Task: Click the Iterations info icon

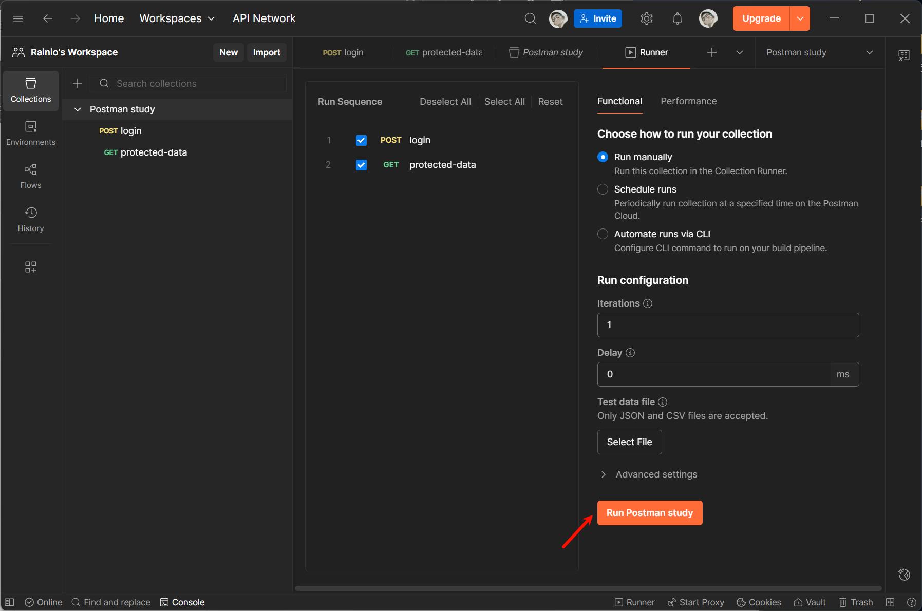Action: tap(648, 303)
